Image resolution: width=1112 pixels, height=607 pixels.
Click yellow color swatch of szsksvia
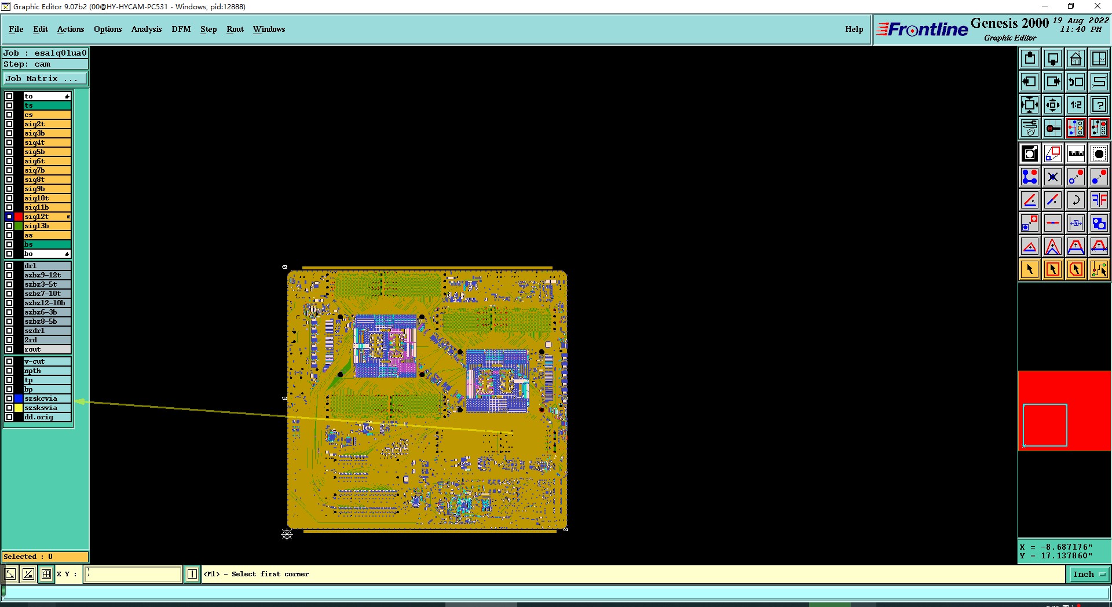pos(19,408)
